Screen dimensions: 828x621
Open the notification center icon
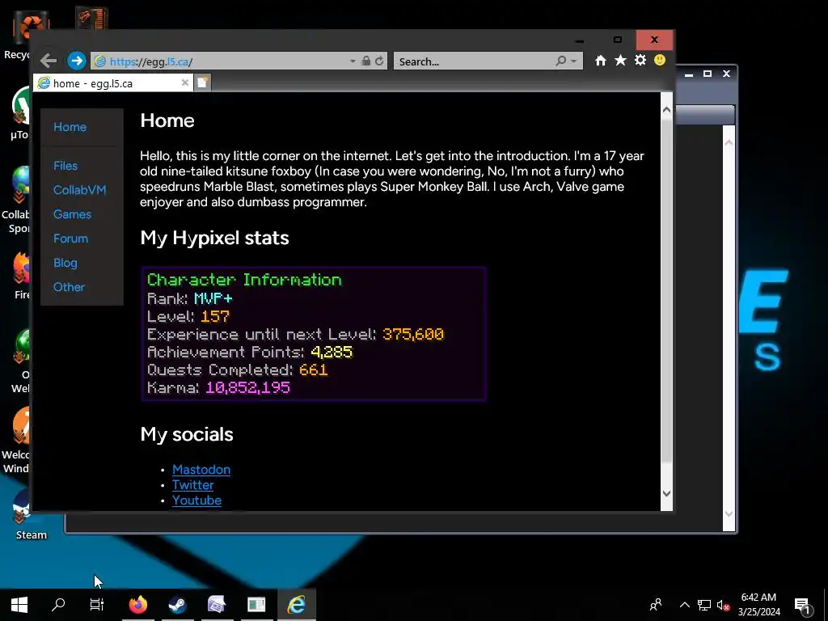803,605
